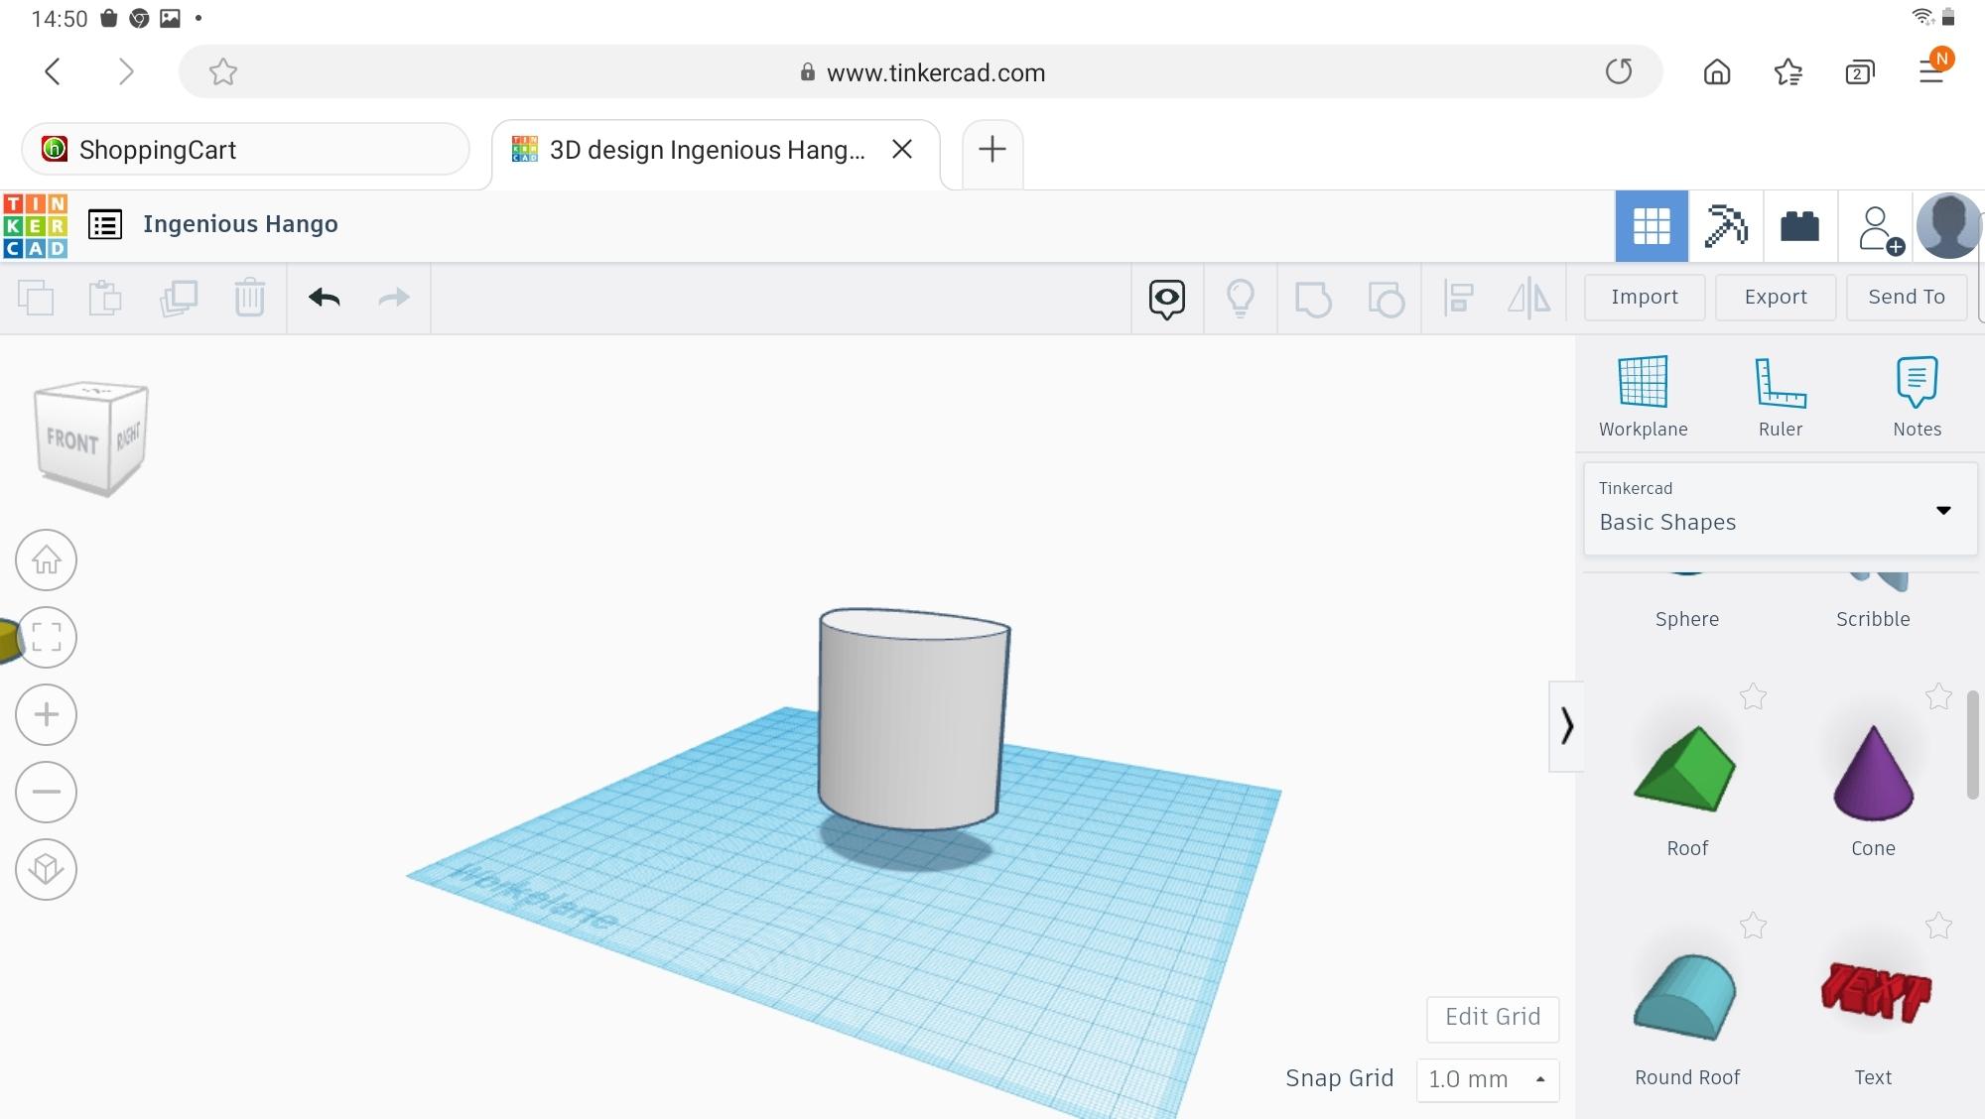
Task: Open the Tinkercad logo home
Action: tap(36, 226)
